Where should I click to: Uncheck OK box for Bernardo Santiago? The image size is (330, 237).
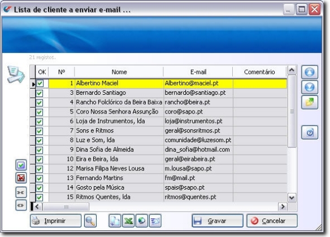pos(40,93)
